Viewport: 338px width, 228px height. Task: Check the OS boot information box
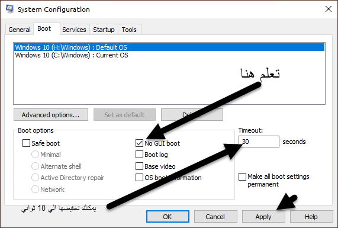(x=139, y=178)
